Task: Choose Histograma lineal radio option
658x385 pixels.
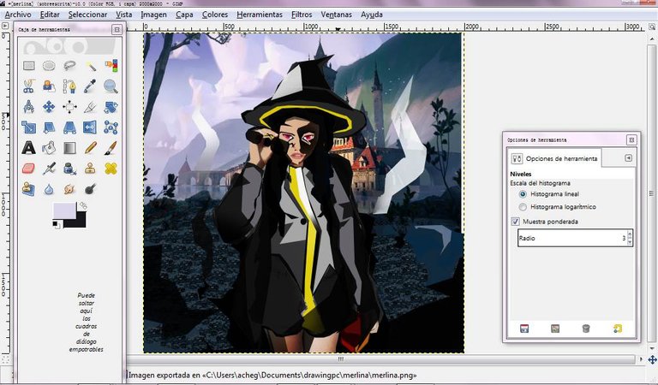Action: pyautogui.click(x=523, y=194)
